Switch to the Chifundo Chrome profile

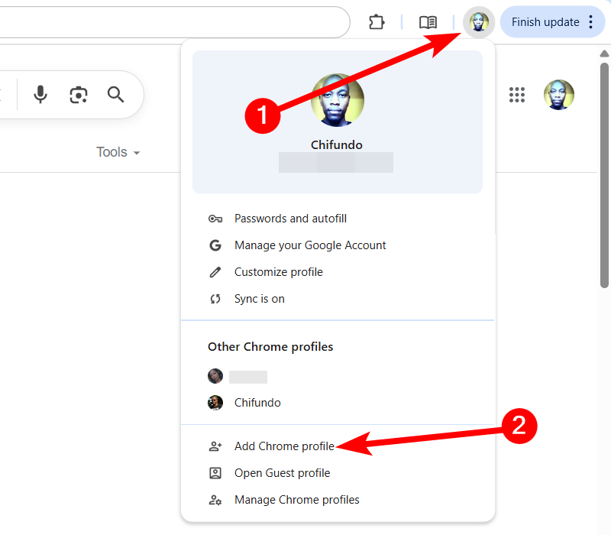click(257, 403)
